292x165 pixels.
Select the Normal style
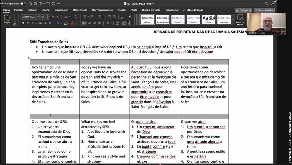[x=147, y=20]
